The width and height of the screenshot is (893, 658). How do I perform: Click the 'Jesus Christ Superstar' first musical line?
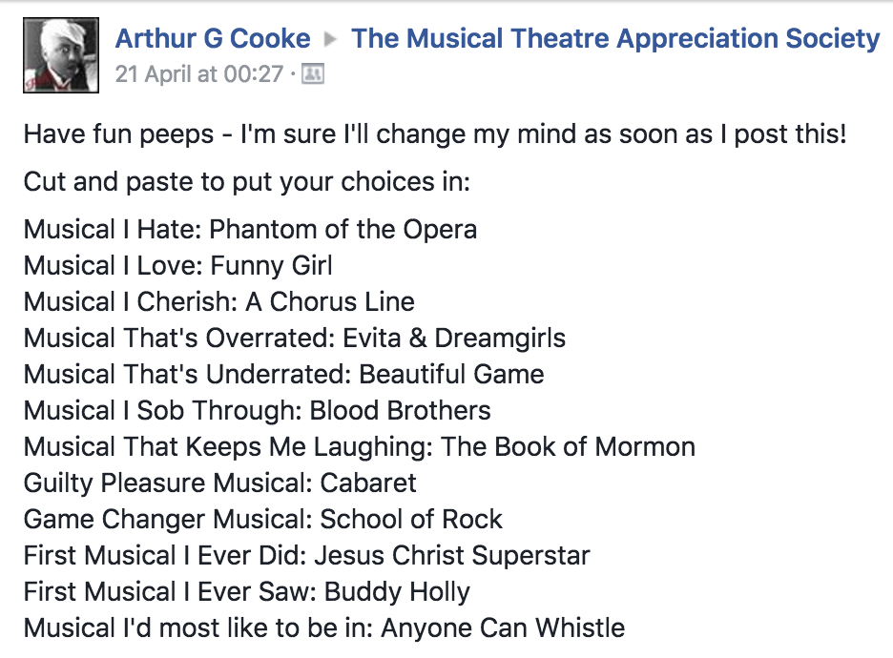[306, 556]
